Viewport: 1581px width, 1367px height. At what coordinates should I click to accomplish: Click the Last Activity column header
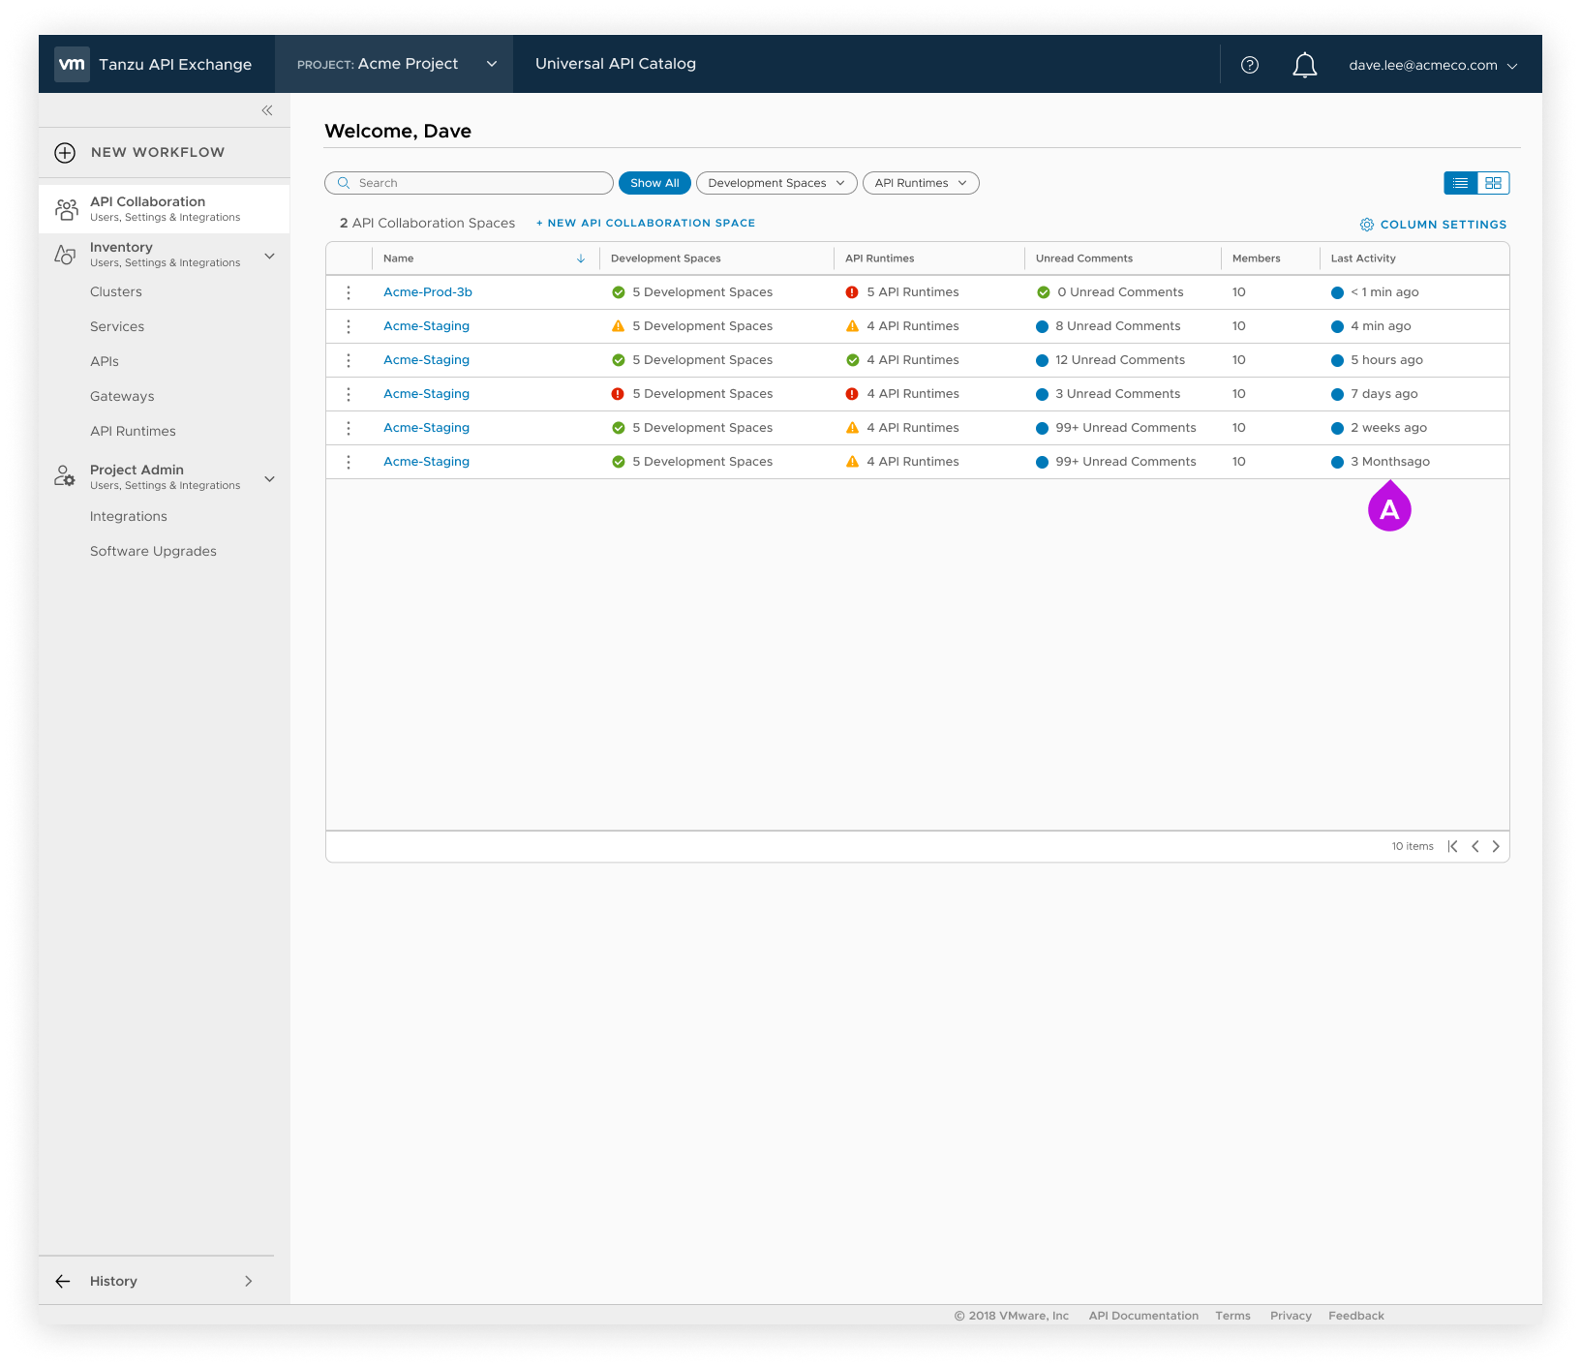1363,258
